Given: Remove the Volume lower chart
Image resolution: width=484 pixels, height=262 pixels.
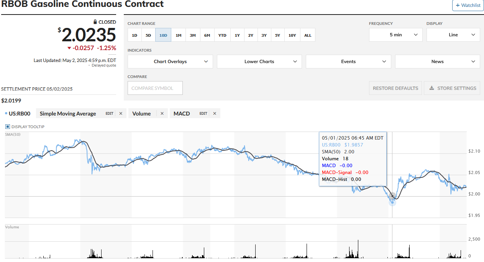Looking at the screenshot, I should tap(162, 114).
